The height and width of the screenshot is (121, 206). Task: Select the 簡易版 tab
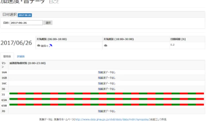pyautogui.click(x=7, y=56)
